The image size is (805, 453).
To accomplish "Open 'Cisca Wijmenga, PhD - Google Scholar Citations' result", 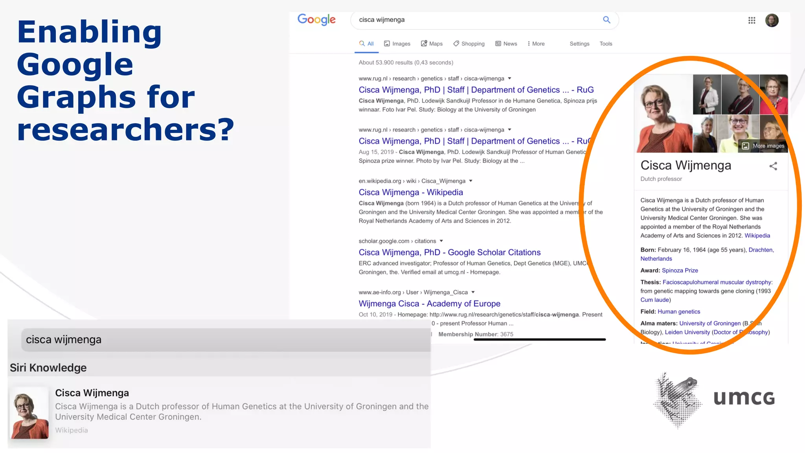I will point(450,252).
